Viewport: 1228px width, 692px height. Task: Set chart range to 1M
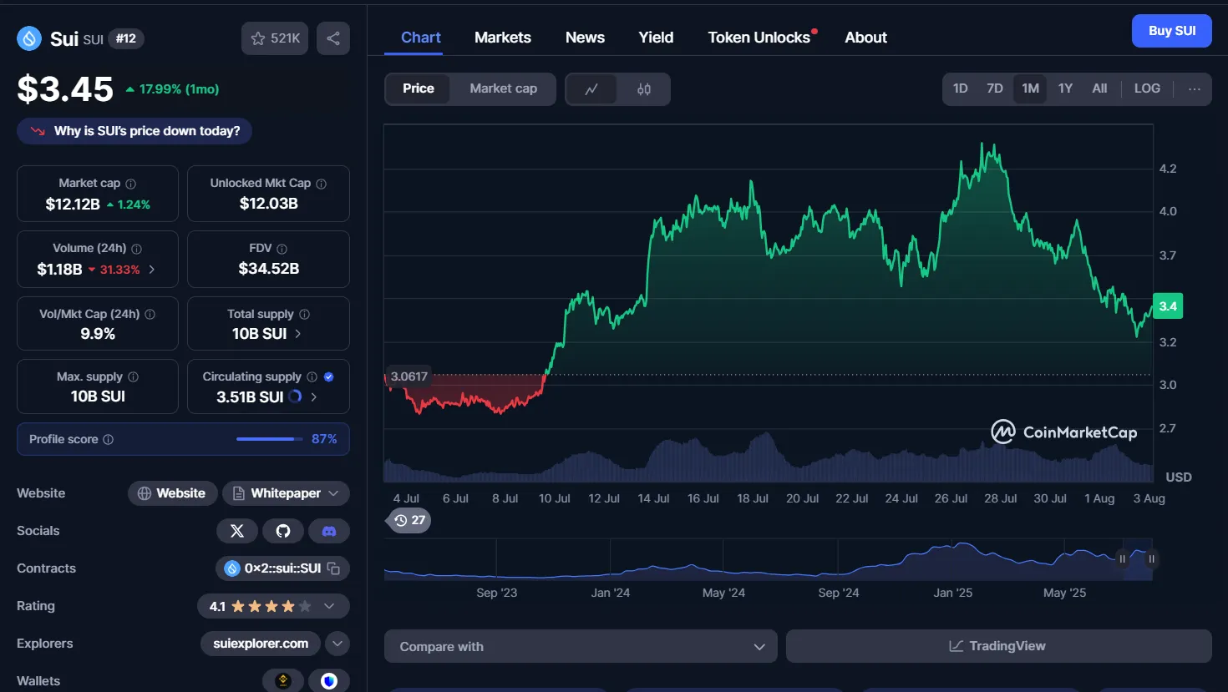click(1030, 89)
